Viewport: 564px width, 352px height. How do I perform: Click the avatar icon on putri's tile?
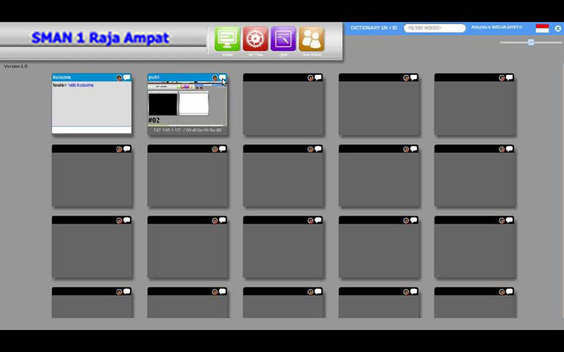click(214, 78)
